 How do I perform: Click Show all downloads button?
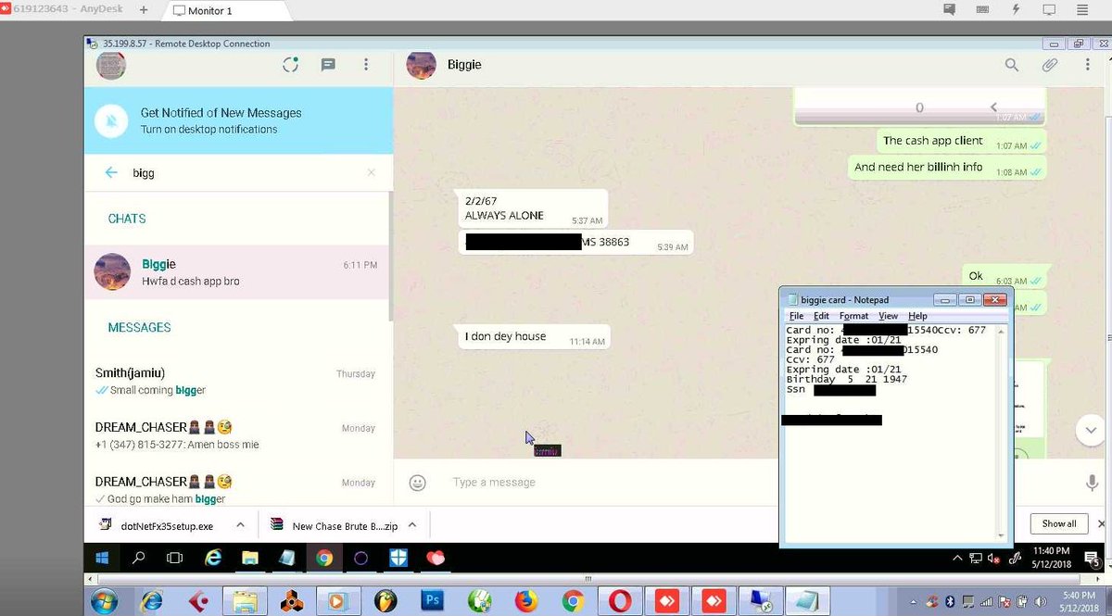[1058, 523]
